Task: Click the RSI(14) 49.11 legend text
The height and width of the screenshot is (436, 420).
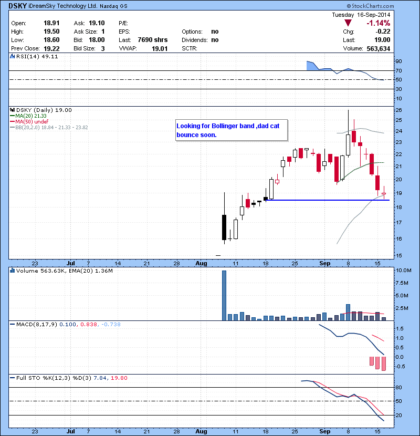Action: tap(37, 56)
